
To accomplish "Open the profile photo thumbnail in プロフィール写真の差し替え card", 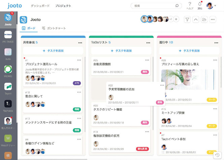I will point(189,79).
